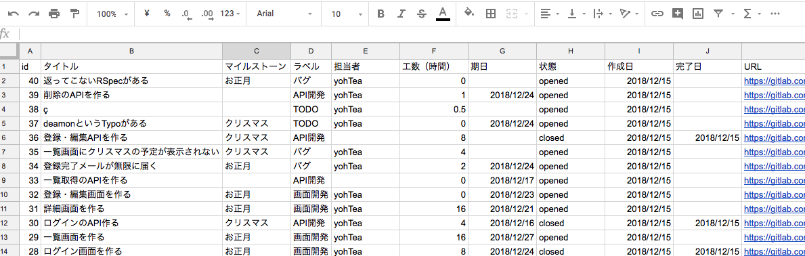This screenshot has height=256, width=805.
Task: Open the gitlab link in row 2
Action: 775,81
